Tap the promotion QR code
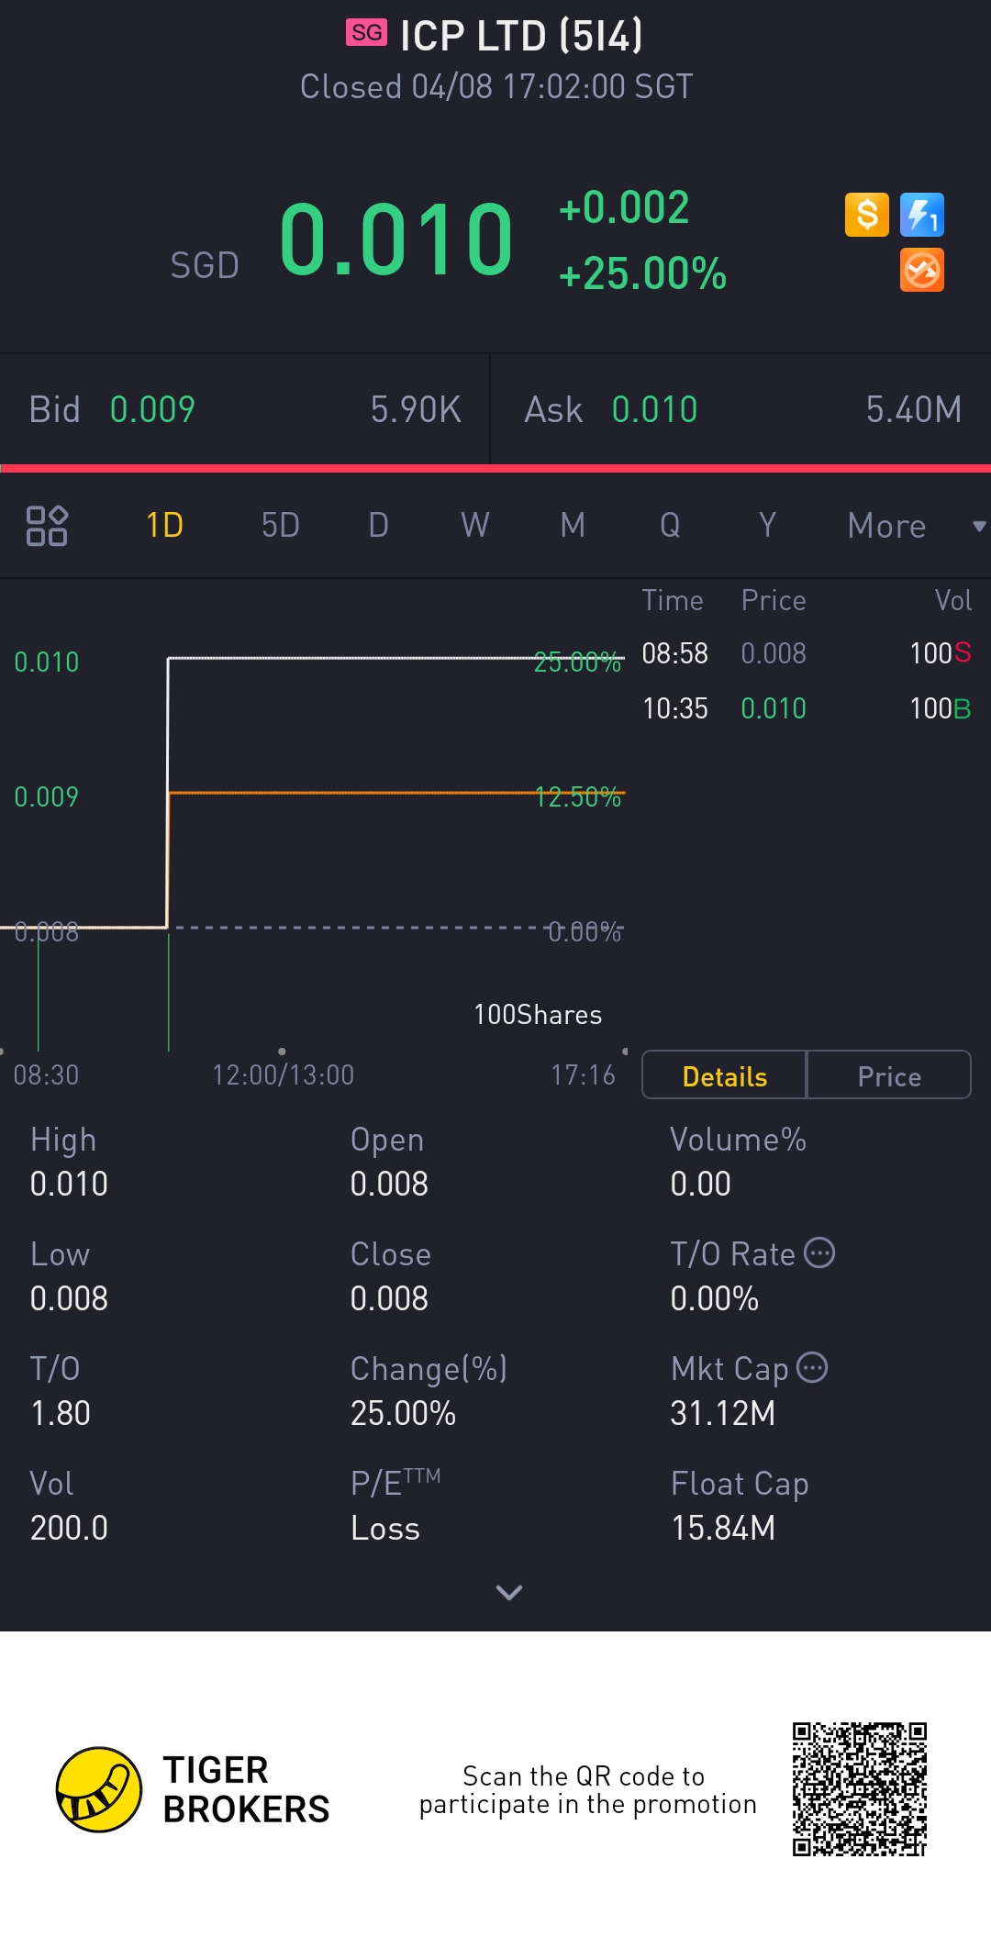Image resolution: width=991 pixels, height=1948 pixels. click(860, 1789)
